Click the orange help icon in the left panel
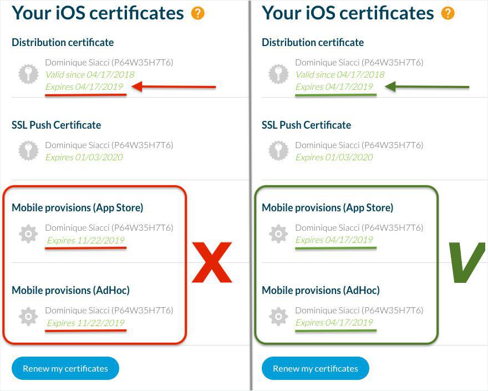 (x=197, y=13)
